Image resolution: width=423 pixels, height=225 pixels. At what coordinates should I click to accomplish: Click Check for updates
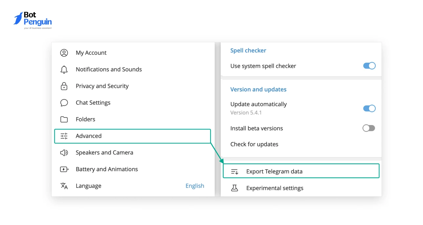(254, 144)
